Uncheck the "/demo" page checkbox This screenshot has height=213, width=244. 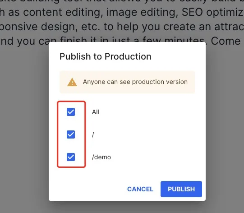click(x=71, y=157)
